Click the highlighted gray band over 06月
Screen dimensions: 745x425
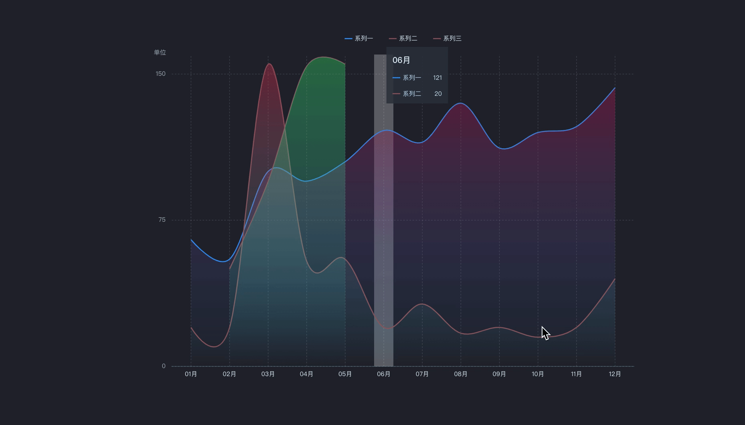click(x=383, y=241)
